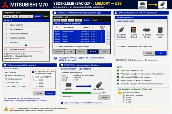Select O2000 row in program list
The height and width of the screenshot is (114, 172).
point(79,42)
